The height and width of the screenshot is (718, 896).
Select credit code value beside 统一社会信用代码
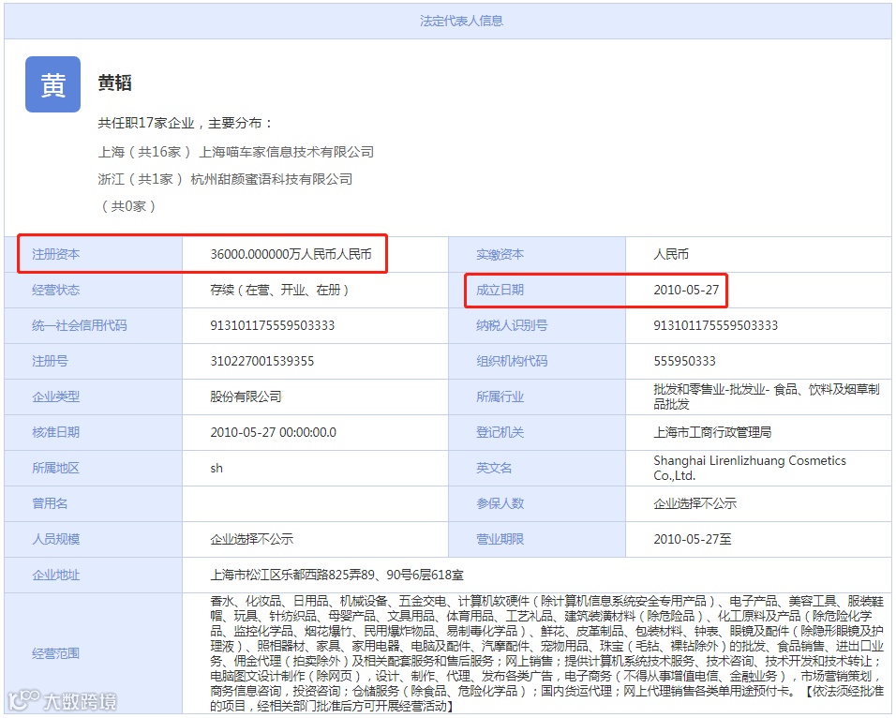[273, 325]
